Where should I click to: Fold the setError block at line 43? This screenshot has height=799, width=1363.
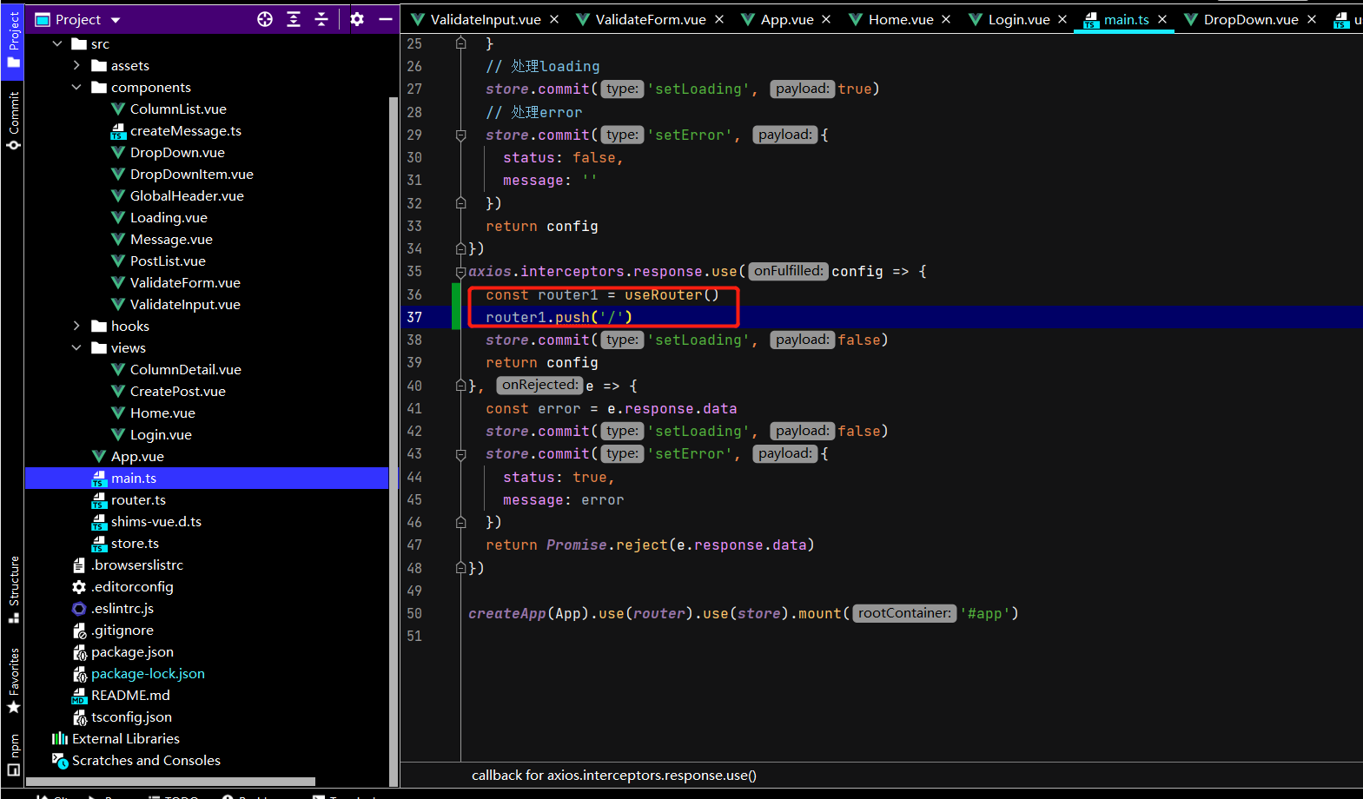[461, 453]
